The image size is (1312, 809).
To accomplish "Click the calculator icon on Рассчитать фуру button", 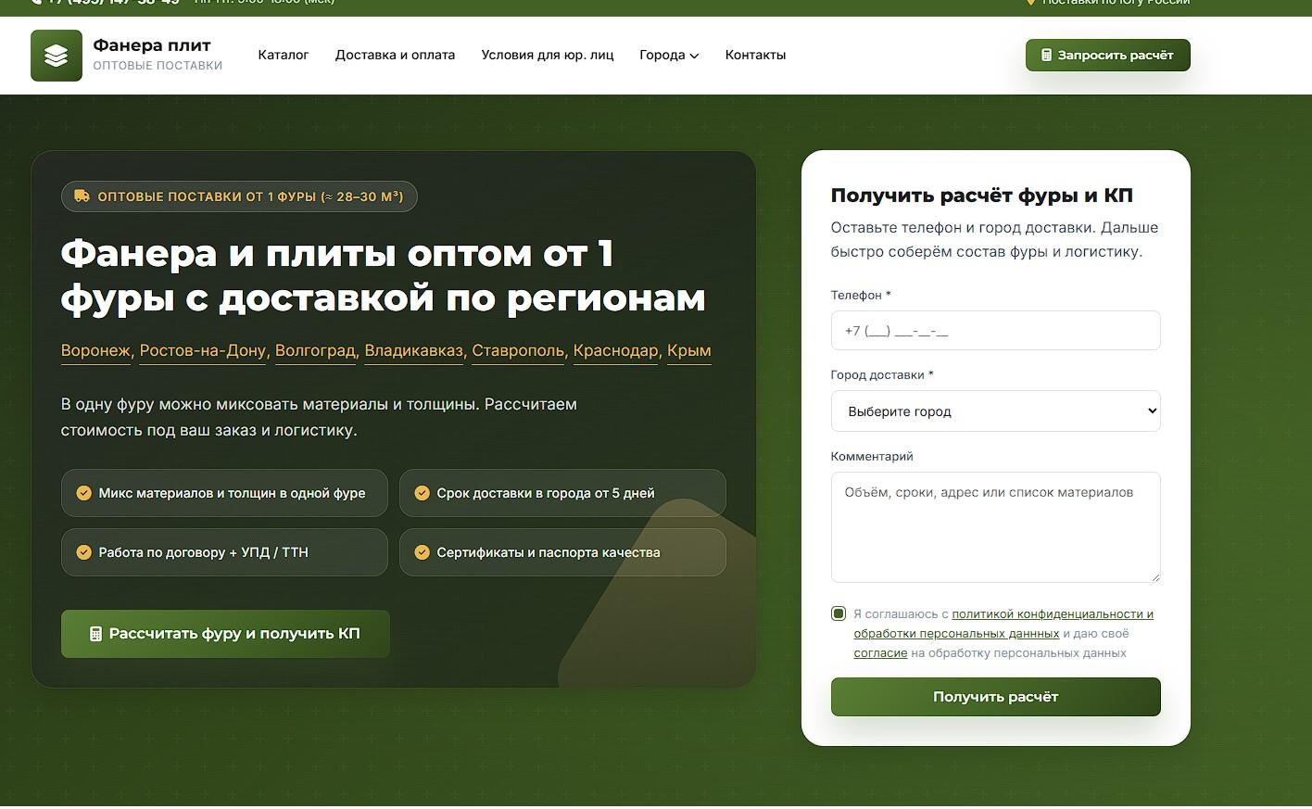I will point(95,633).
